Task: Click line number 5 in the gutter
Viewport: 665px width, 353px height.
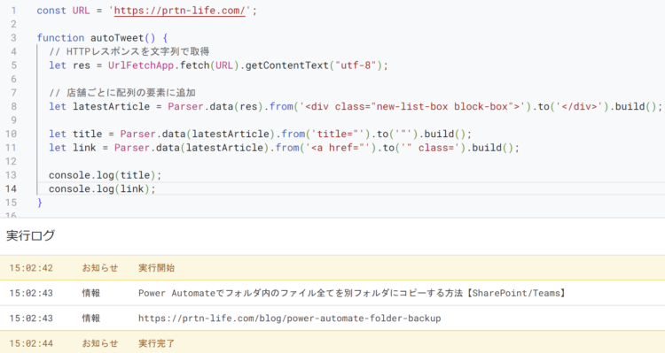Action: 13,65
